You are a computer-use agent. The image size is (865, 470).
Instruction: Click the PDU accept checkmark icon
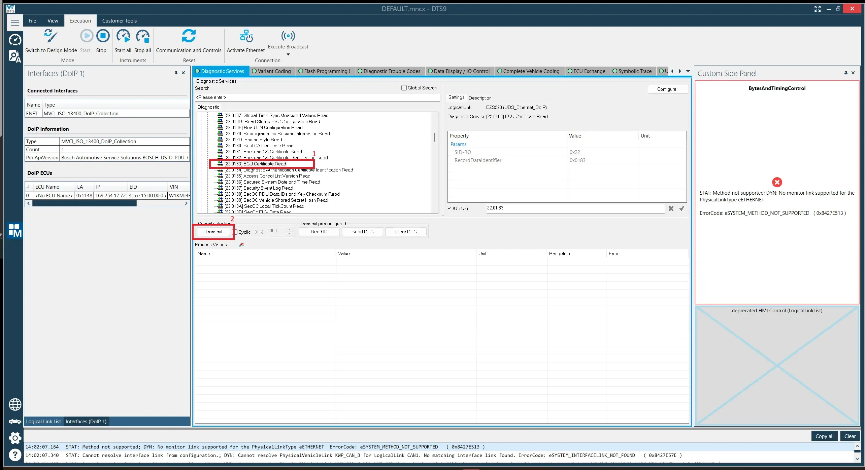681,208
